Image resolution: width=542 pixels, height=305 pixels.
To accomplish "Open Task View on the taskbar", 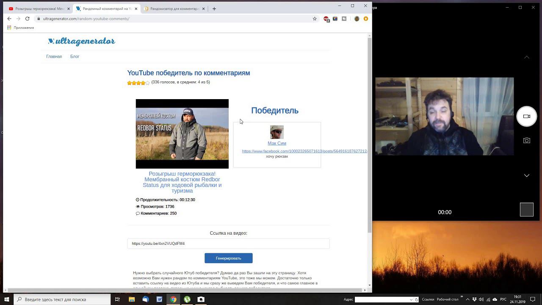I will click(x=118, y=299).
